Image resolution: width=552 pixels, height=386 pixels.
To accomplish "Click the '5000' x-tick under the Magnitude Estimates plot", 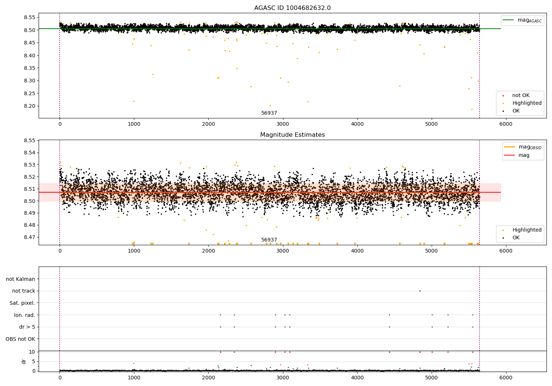I will tap(431, 251).
